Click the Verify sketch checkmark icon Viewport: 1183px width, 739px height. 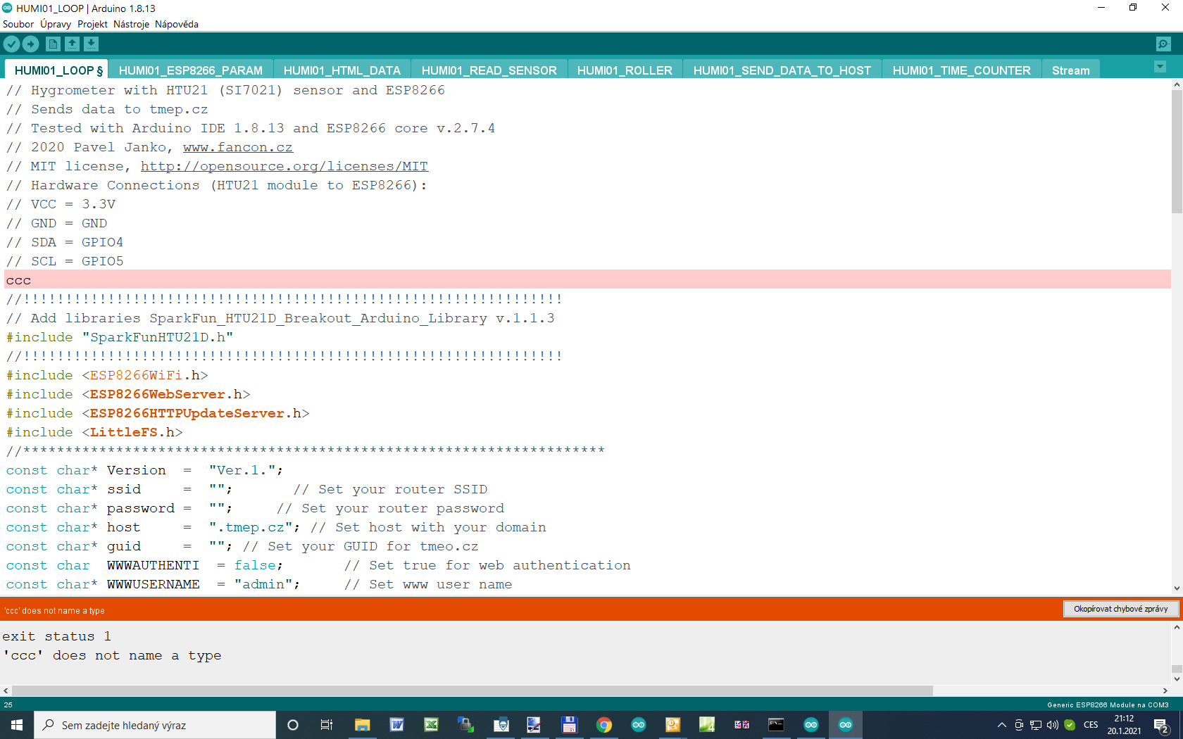[x=11, y=44]
